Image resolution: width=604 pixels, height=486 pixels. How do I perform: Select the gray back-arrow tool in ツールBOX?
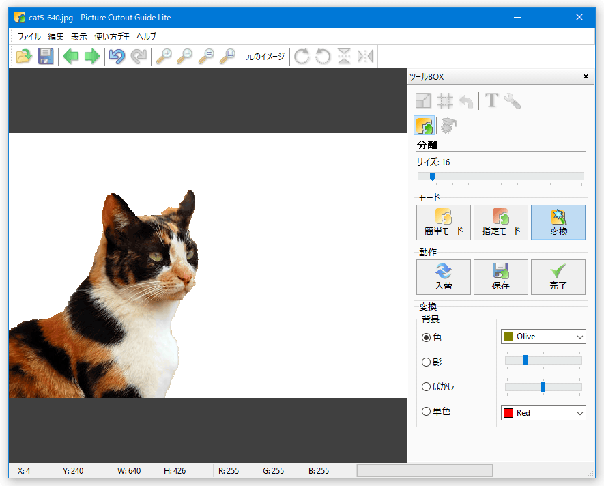tap(466, 101)
